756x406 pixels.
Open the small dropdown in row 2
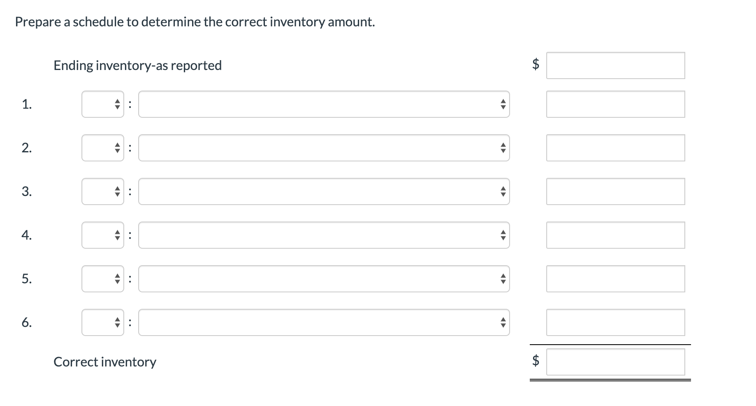102,148
